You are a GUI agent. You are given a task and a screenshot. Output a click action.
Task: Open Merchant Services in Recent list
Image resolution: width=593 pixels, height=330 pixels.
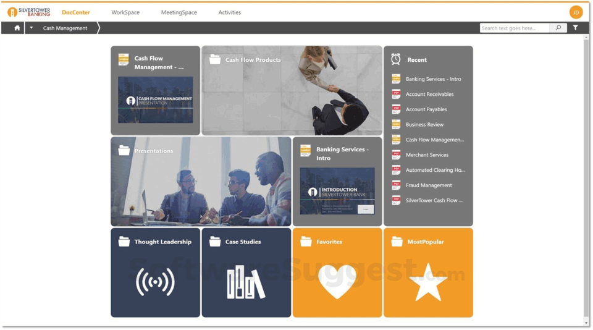pyautogui.click(x=428, y=154)
